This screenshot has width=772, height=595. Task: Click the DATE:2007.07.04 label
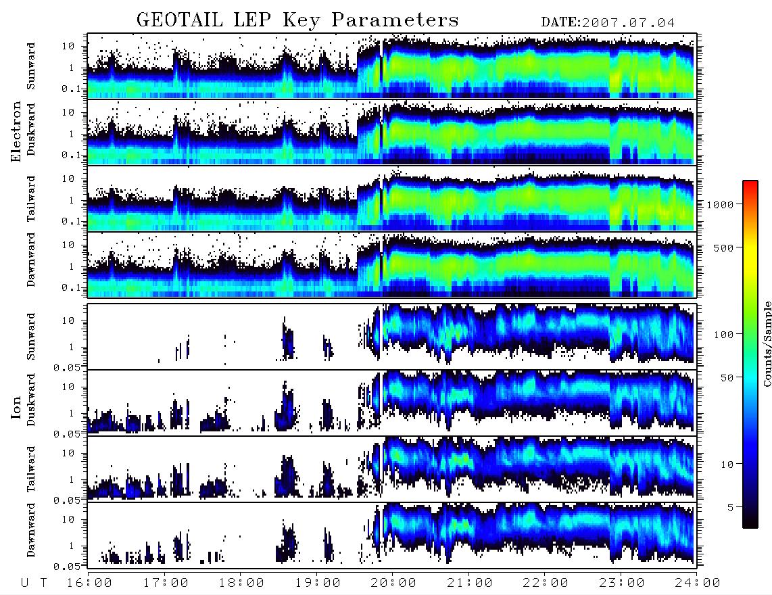point(608,23)
